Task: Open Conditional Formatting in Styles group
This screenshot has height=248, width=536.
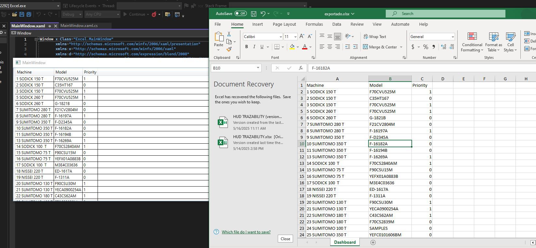Action: click(x=472, y=42)
